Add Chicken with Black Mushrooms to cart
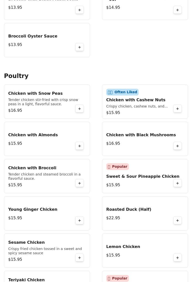 point(178,146)
